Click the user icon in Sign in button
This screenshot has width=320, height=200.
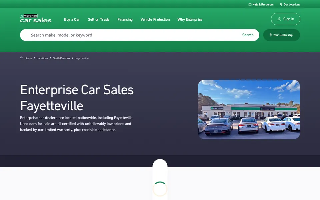(x=279, y=19)
